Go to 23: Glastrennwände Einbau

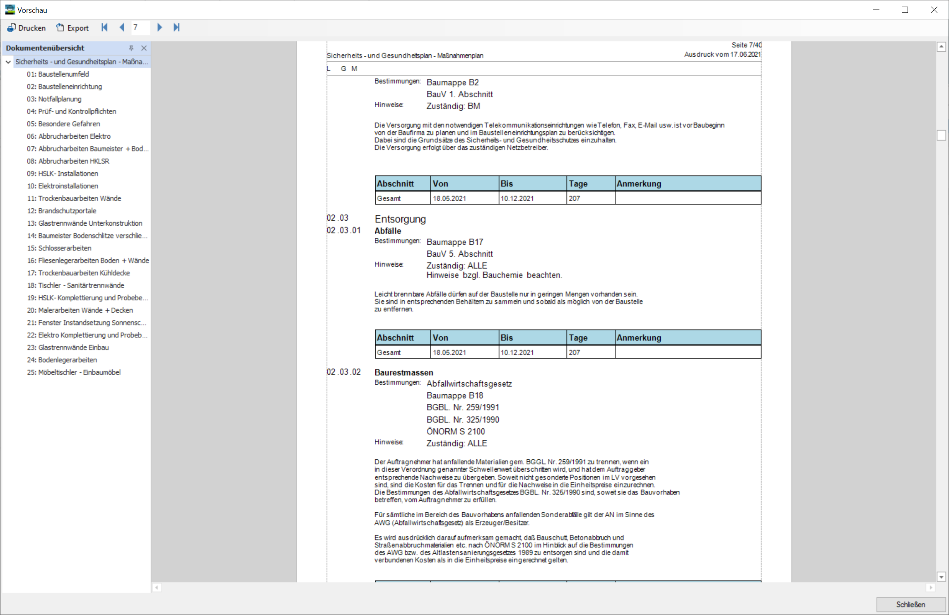68,347
